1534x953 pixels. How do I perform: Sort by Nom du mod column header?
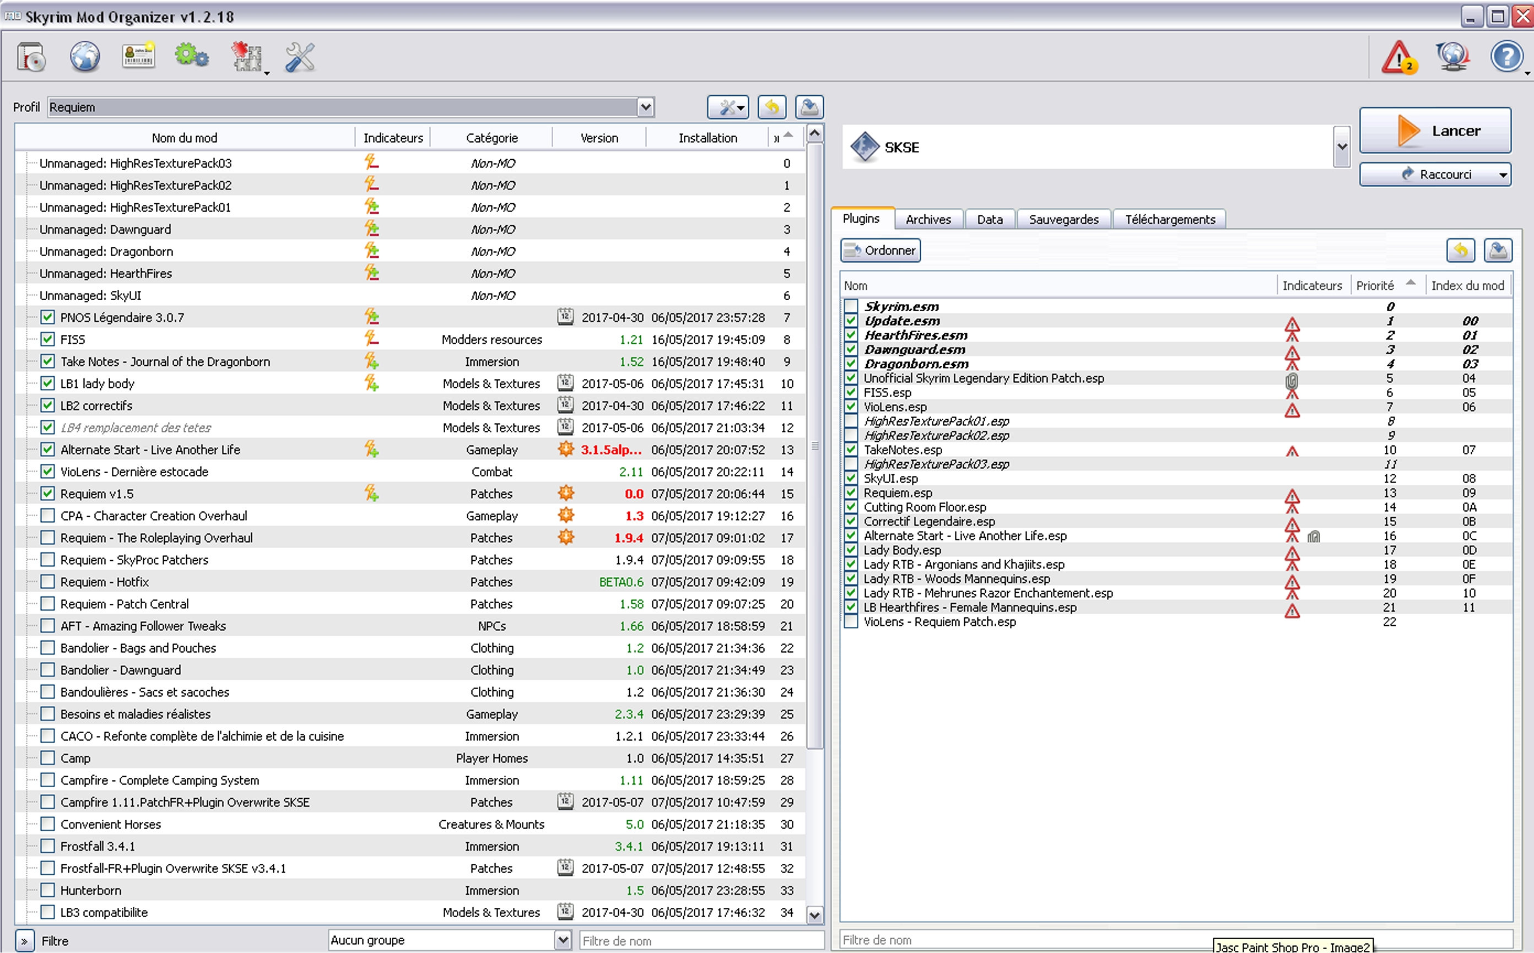tap(184, 138)
